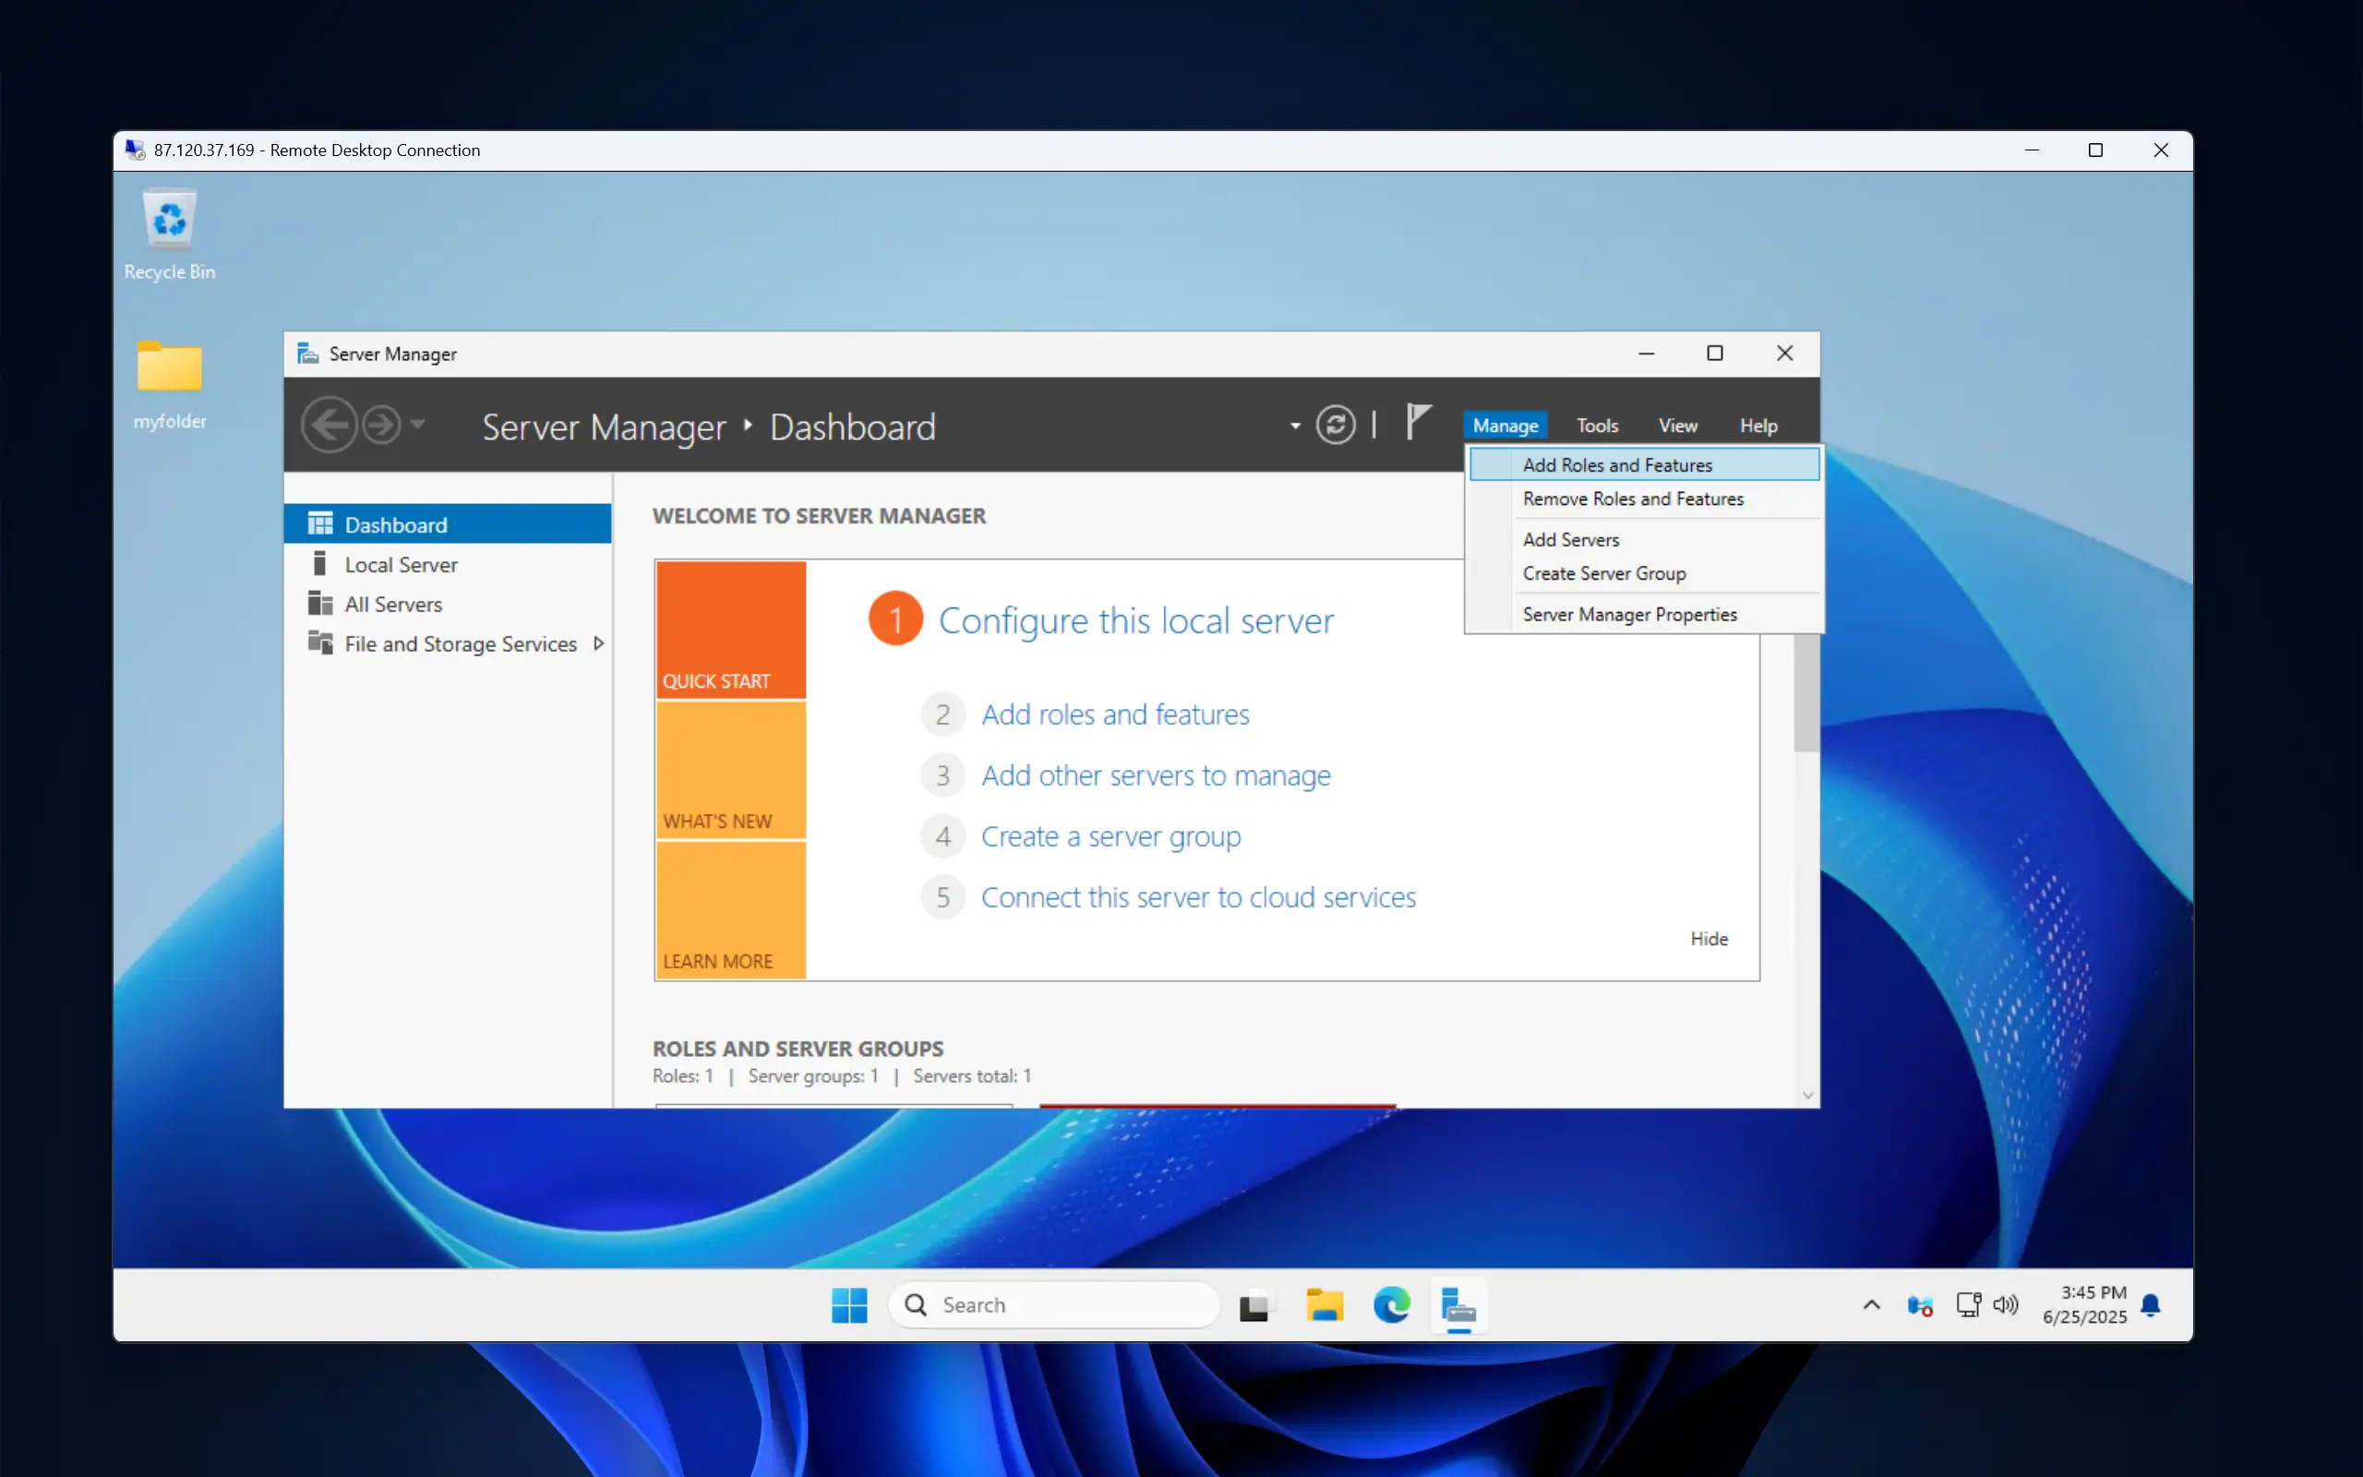The height and width of the screenshot is (1477, 2363).
Task: Open the Windows Start menu
Action: (x=848, y=1305)
